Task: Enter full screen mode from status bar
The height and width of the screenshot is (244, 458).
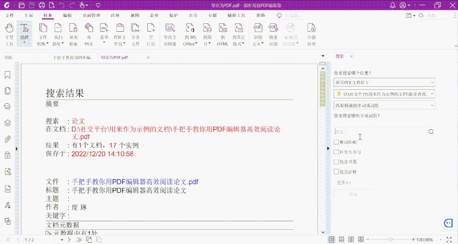Action: point(449,240)
